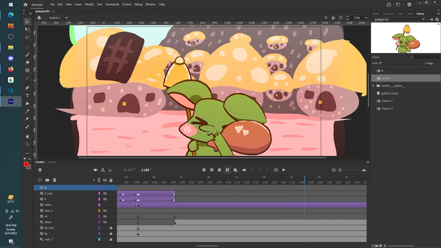This screenshot has height=248, width=441.
Task: Select the Asset Warp pin tool
Action: click(28, 119)
